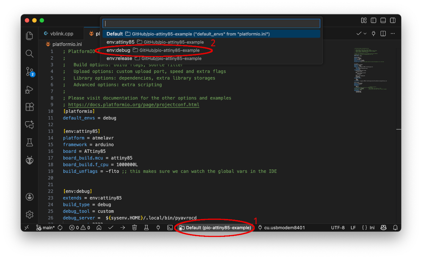This screenshot has width=422, height=259.
Task: Click platformio.ini breadcrumb item
Action: [64, 44]
